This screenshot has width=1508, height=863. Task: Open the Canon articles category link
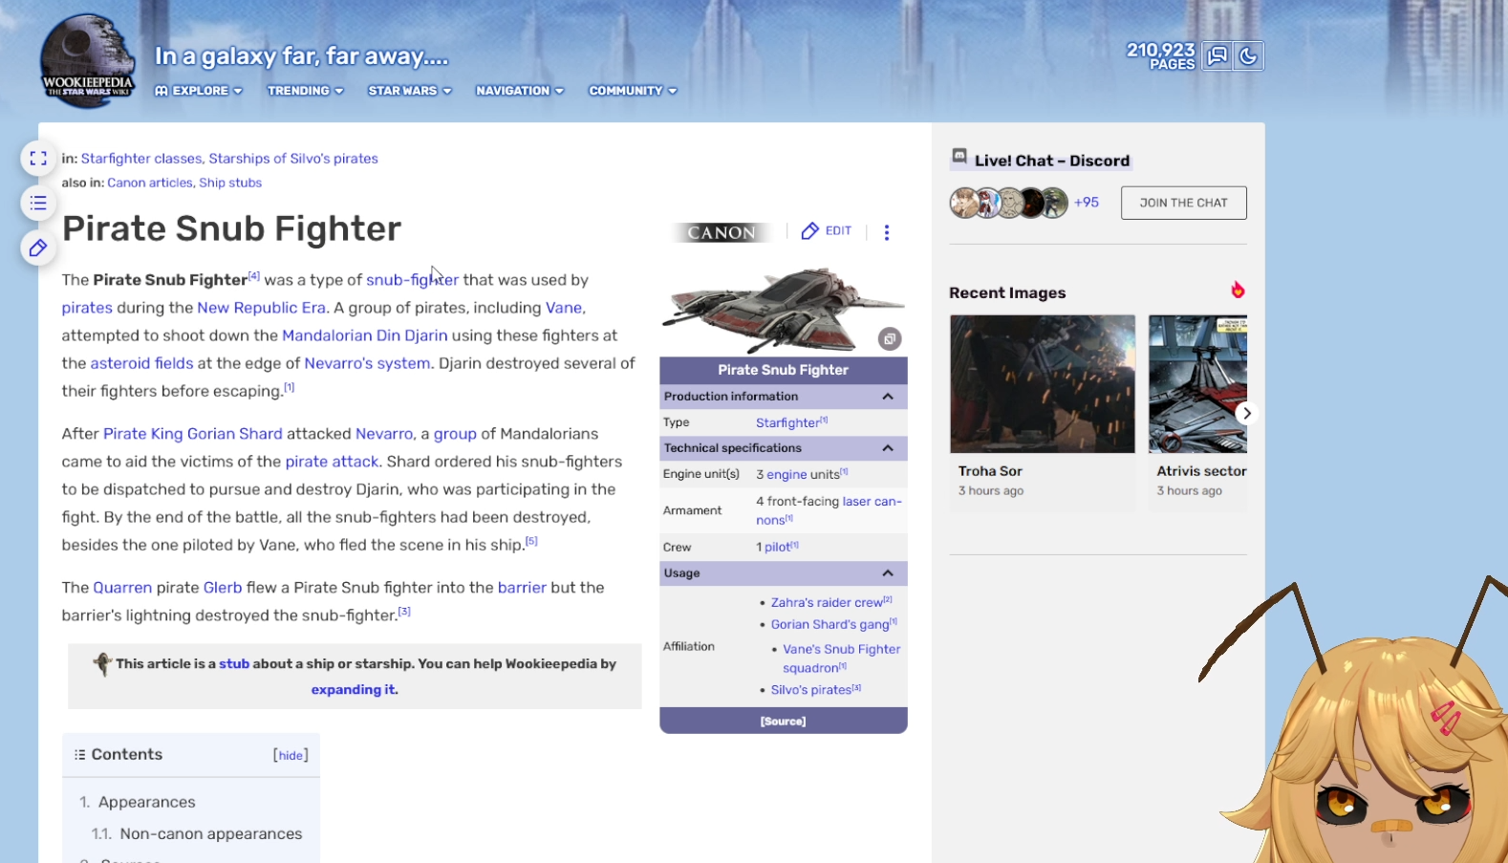point(150,183)
